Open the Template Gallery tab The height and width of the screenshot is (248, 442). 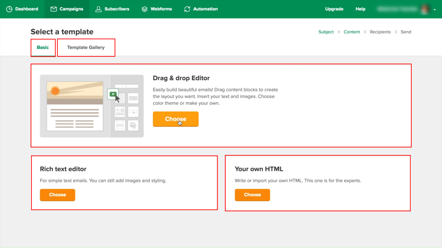click(86, 47)
